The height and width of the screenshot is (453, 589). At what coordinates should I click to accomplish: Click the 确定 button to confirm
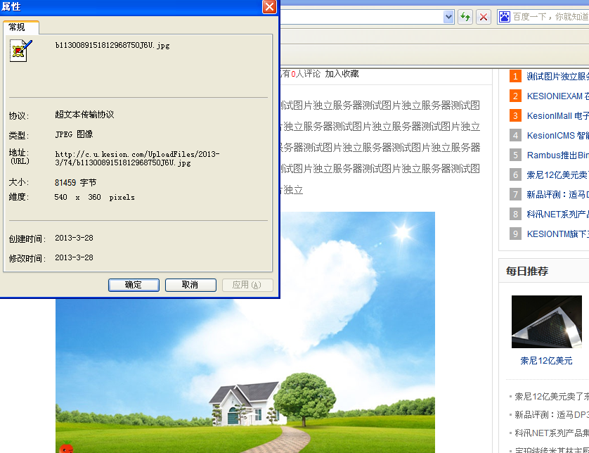tap(134, 284)
